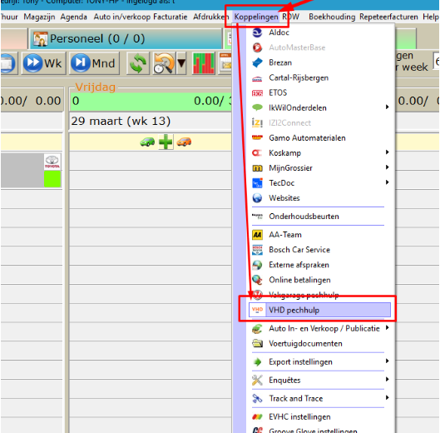Open the ROW menu

(x=291, y=17)
